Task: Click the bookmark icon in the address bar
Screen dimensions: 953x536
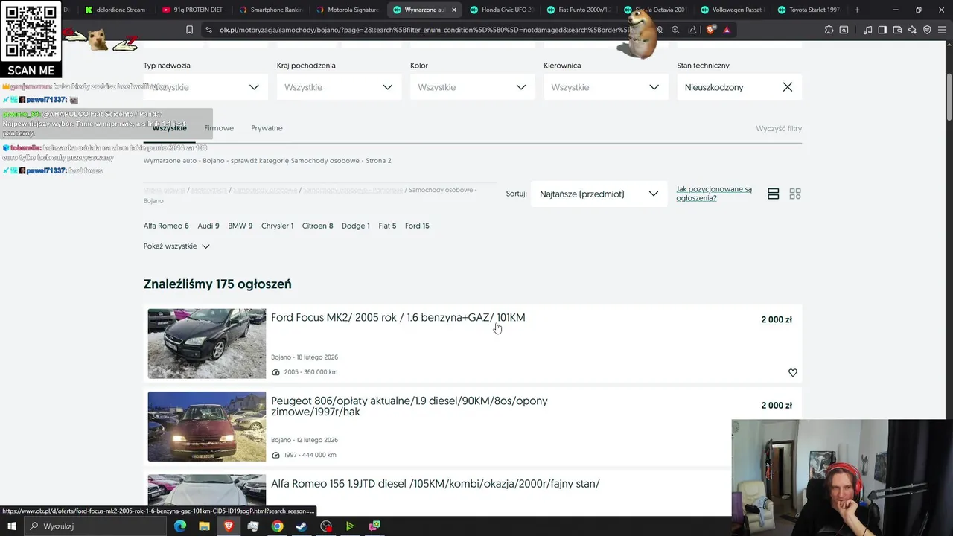Action: click(189, 30)
